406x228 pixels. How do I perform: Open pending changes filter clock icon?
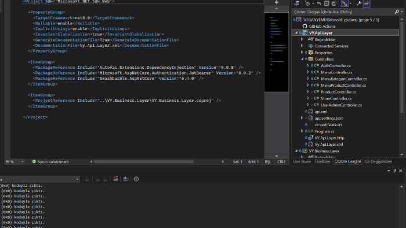point(307,3)
